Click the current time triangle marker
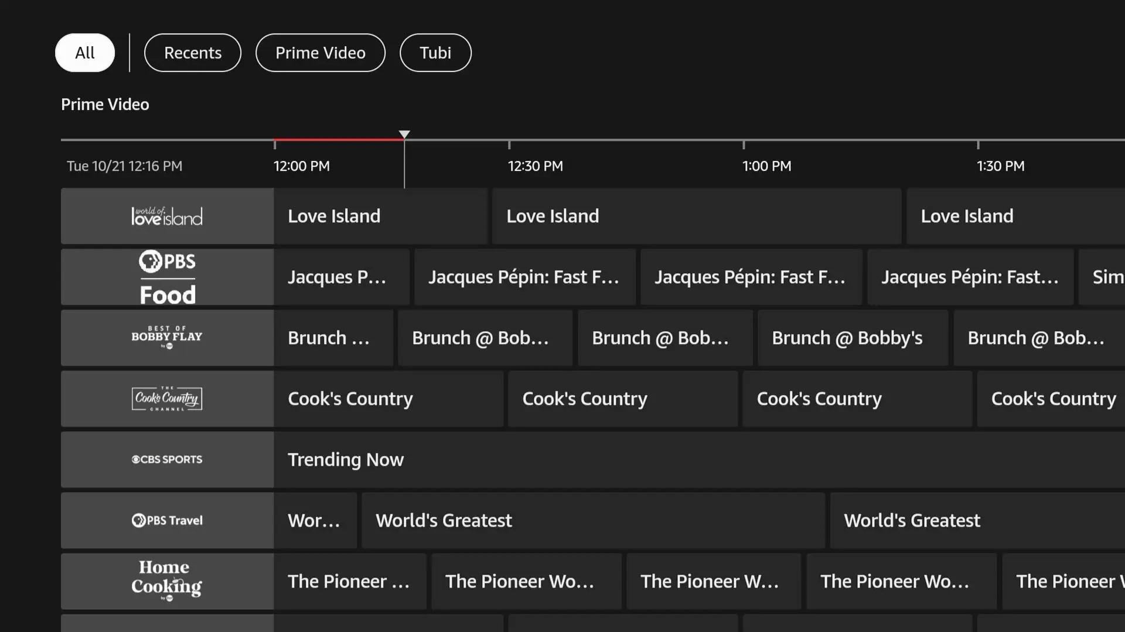This screenshot has height=632, width=1125. [x=404, y=135]
